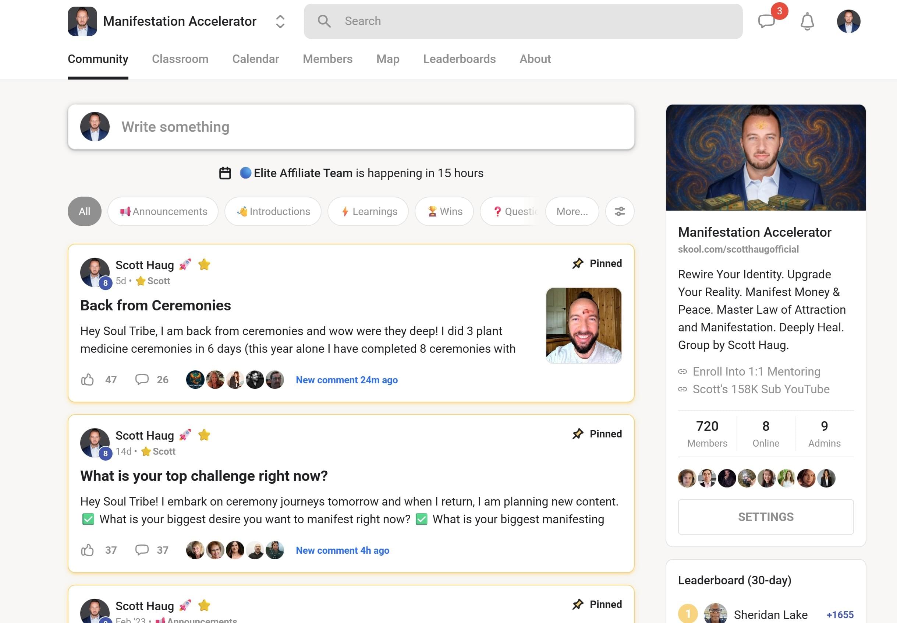Click pin icon on top challenge post
This screenshot has height=623, width=897.
pyautogui.click(x=578, y=434)
